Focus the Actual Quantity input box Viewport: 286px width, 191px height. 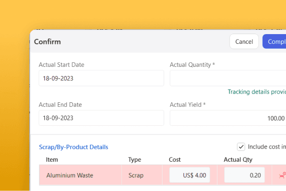228,78
